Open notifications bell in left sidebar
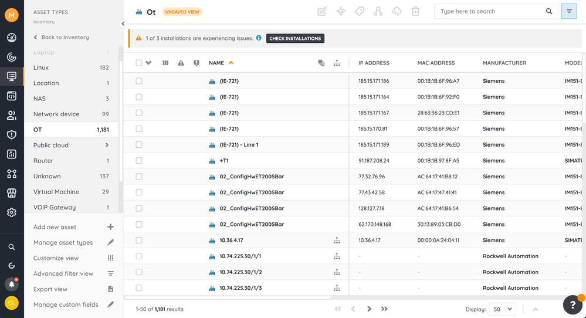 tap(11, 285)
